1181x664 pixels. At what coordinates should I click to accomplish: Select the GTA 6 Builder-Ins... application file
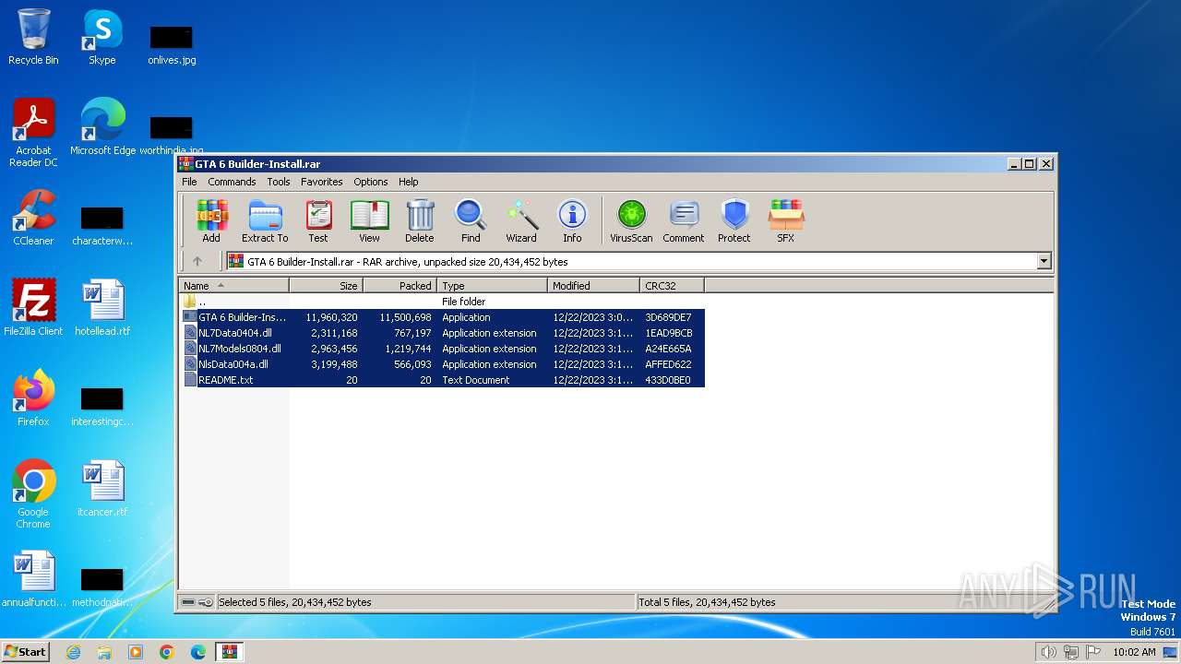click(442, 317)
